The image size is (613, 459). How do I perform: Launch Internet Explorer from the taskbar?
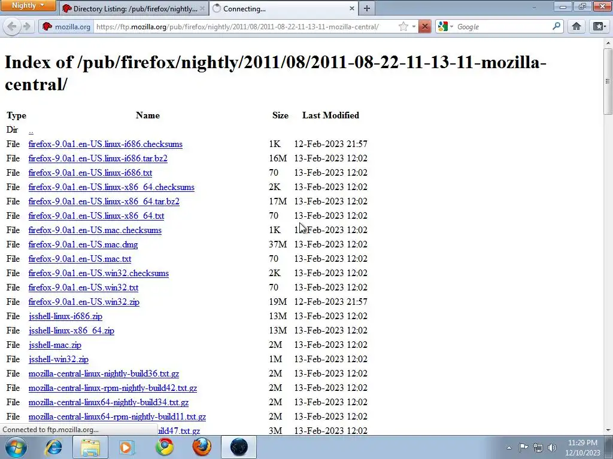(x=53, y=447)
